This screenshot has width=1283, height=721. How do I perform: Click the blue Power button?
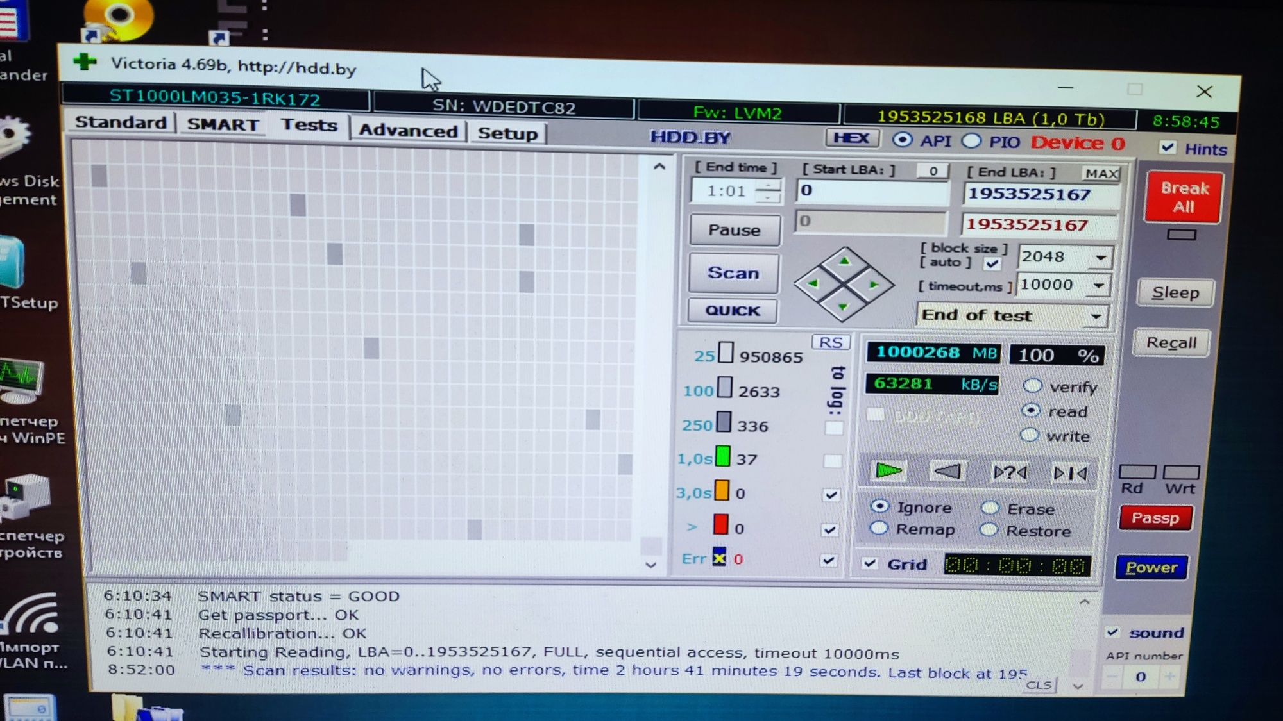1151,568
